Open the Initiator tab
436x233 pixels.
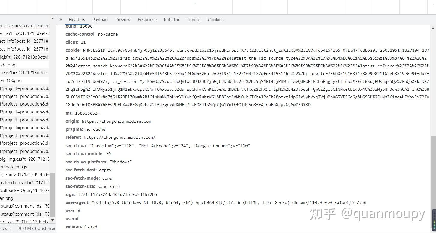point(171,19)
